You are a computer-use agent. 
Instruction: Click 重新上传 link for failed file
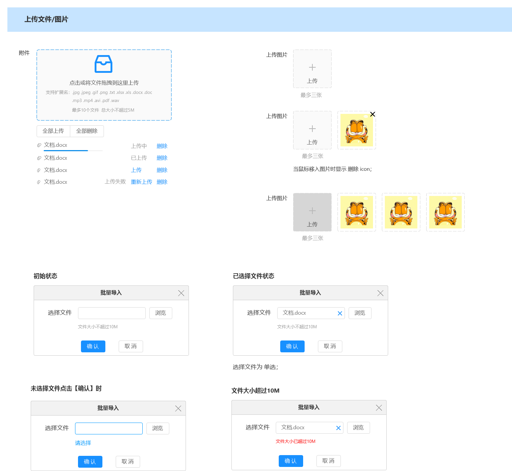coord(142,182)
